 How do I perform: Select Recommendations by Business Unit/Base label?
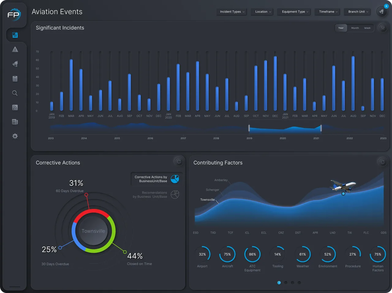pos(150,195)
